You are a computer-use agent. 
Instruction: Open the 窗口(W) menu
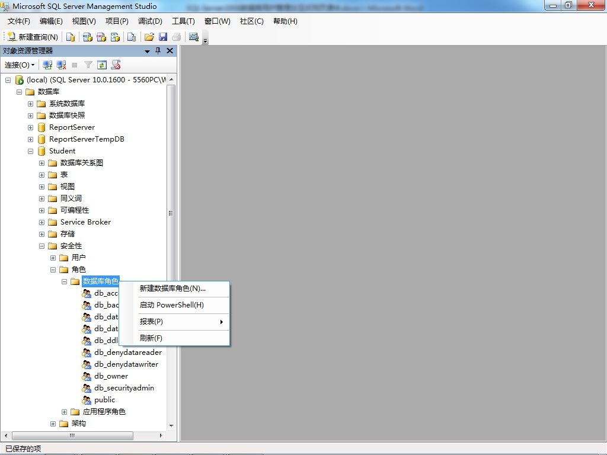click(x=217, y=21)
